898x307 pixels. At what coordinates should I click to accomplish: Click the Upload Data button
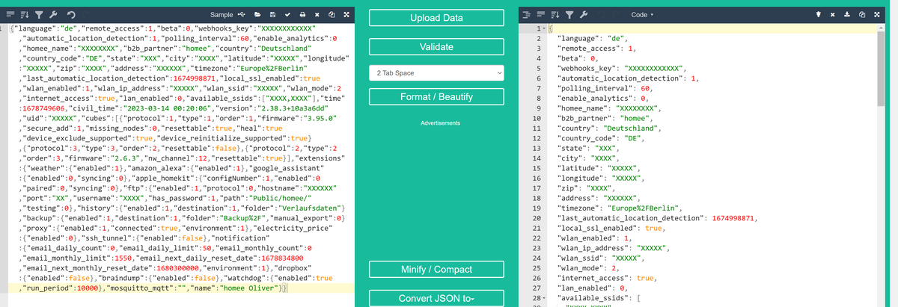(437, 18)
